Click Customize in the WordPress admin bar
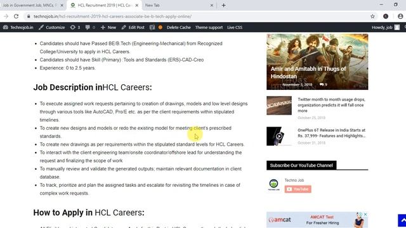The width and height of the screenshot is (406, 228). (52, 27)
